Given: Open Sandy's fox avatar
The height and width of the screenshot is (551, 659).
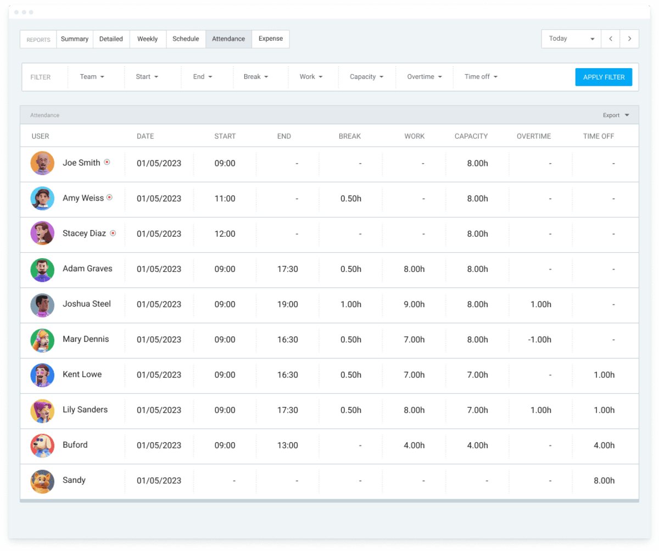Looking at the screenshot, I should pyautogui.click(x=42, y=480).
